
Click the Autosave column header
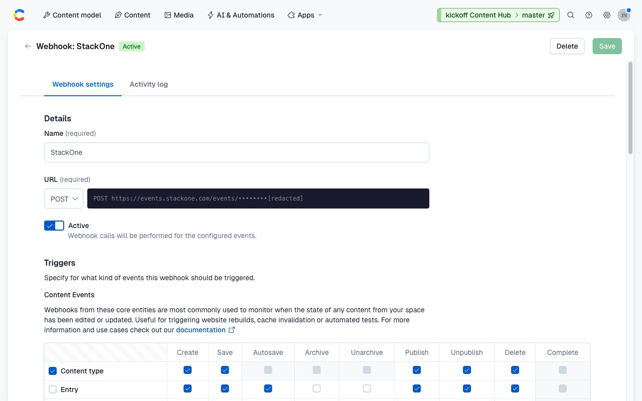click(x=268, y=352)
